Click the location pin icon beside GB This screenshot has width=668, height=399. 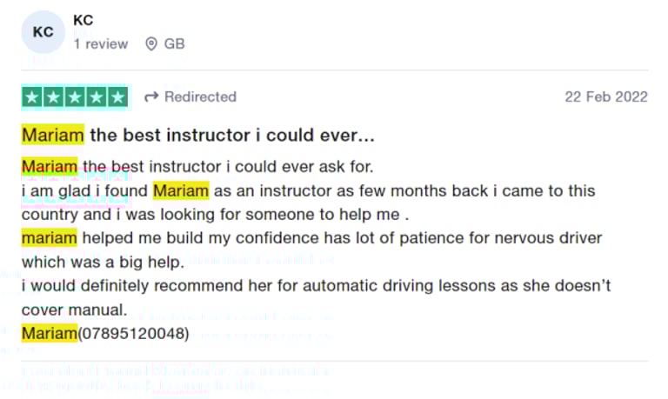click(x=151, y=43)
